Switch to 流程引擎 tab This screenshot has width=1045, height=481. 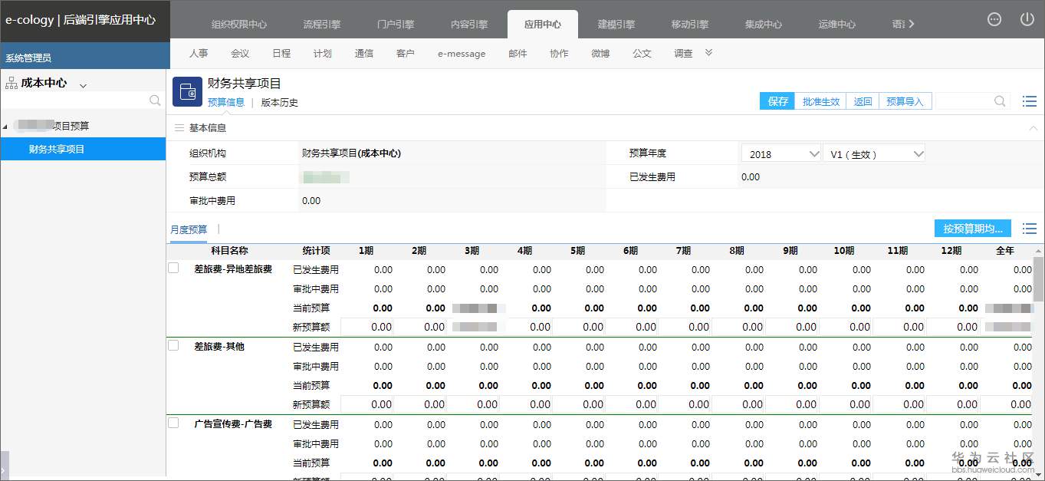pos(322,24)
